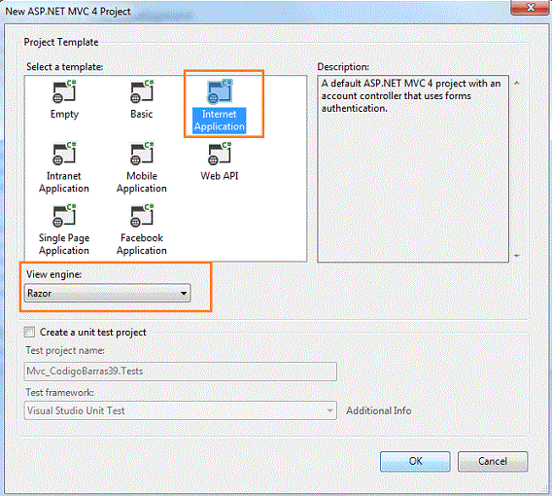Close the New ASP.NET MVC 4 Project dialog

tap(531, 7)
